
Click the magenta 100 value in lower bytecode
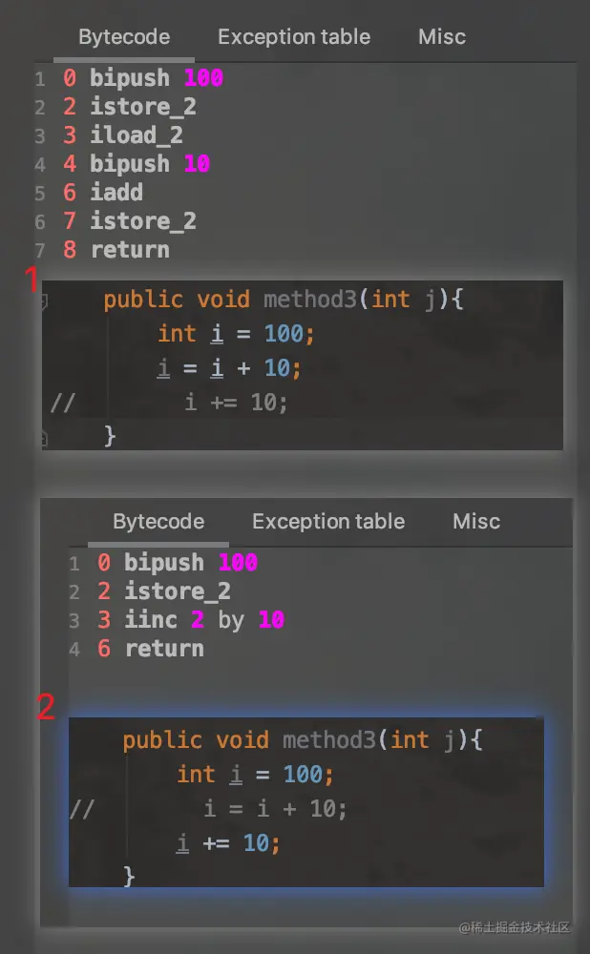(238, 563)
